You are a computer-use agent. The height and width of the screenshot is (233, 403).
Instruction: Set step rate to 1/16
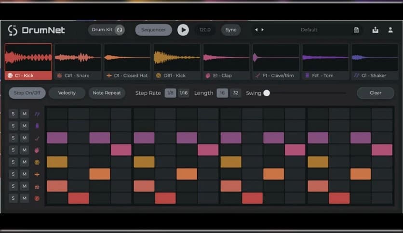click(184, 93)
